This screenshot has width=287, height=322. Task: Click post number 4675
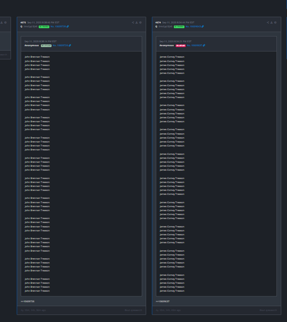23,22
